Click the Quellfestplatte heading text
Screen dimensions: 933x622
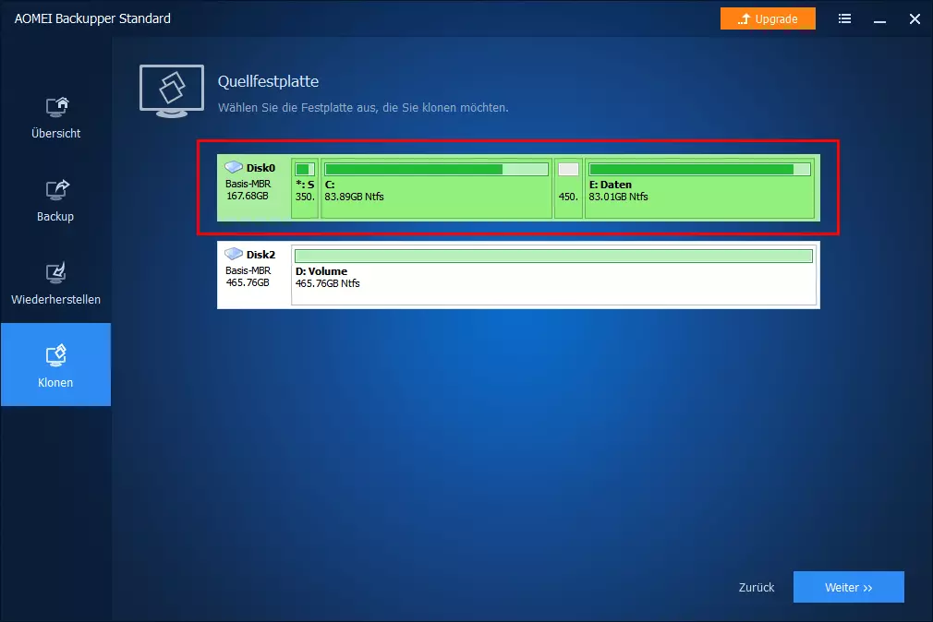(x=269, y=81)
